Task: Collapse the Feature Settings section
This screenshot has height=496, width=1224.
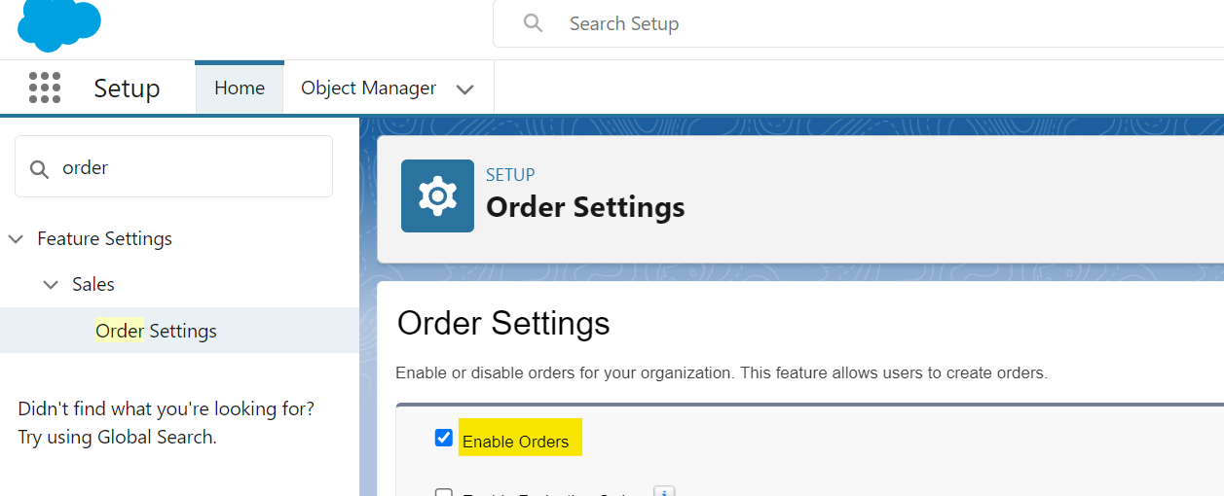Action: pos(16,238)
